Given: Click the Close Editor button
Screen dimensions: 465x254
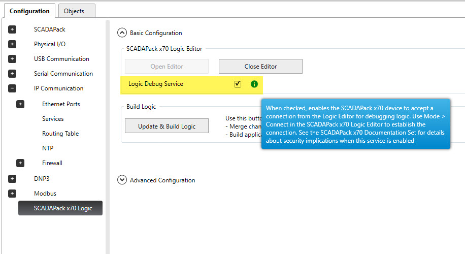Looking at the screenshot, I should (260, 66).
